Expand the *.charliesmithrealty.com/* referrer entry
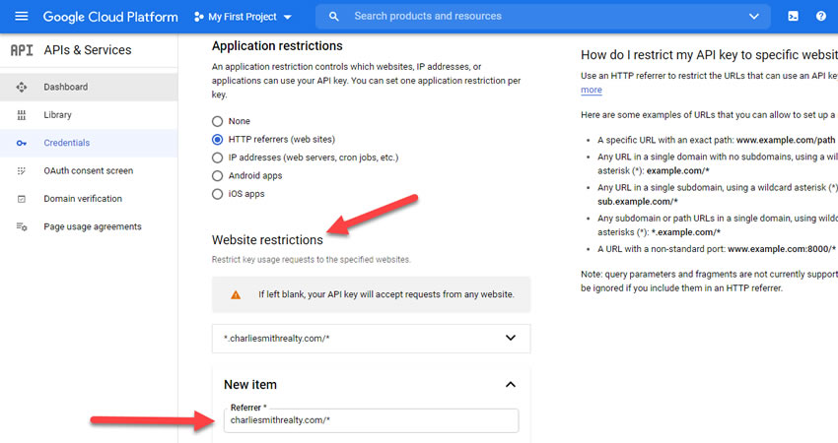 pos(510,338)
